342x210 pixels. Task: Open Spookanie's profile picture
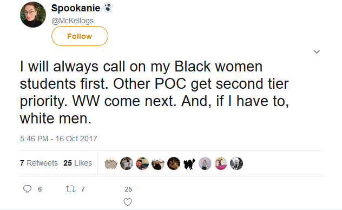[33, 15]
